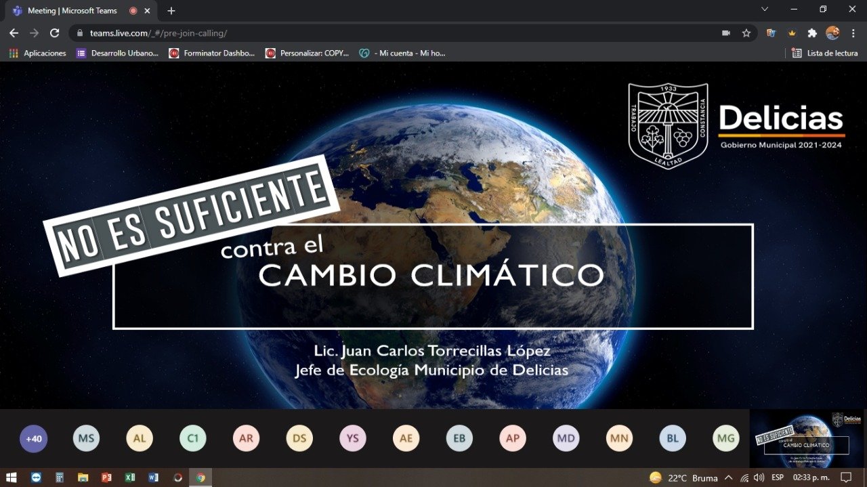
Task: Show the +40 more participants
Action: [x=33, y=438]
